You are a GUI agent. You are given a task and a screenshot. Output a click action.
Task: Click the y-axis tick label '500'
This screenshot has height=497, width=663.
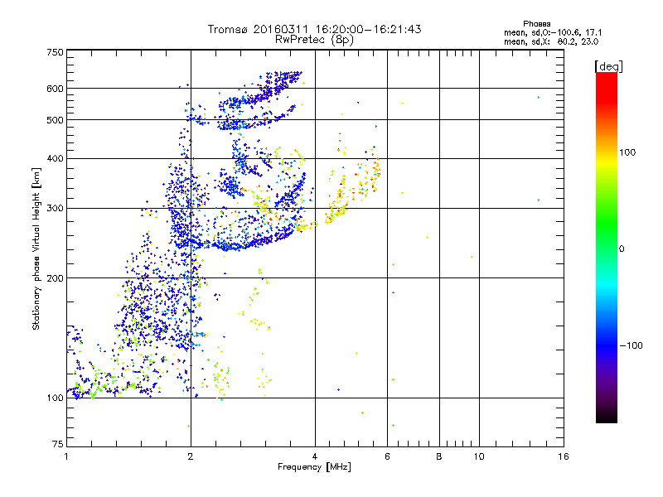[55, 120]
